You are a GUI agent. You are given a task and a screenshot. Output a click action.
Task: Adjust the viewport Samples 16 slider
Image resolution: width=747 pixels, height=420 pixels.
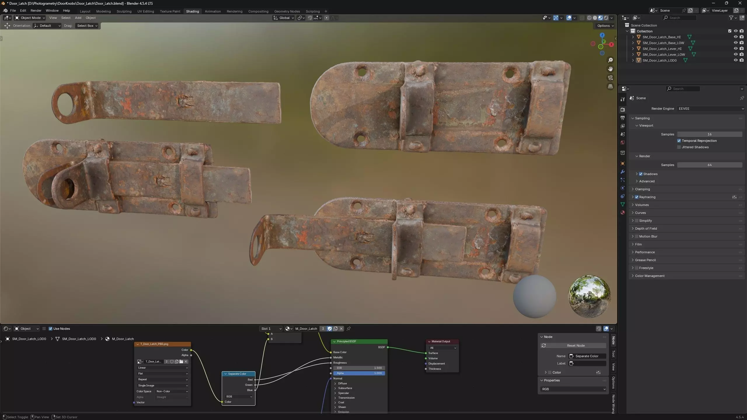pyautogui.click(x=709, y=134)
